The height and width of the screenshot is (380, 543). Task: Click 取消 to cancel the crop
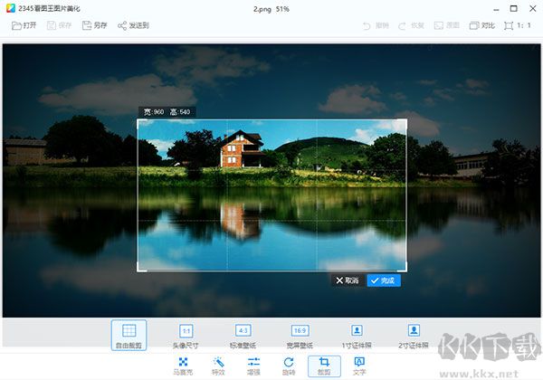348,280
